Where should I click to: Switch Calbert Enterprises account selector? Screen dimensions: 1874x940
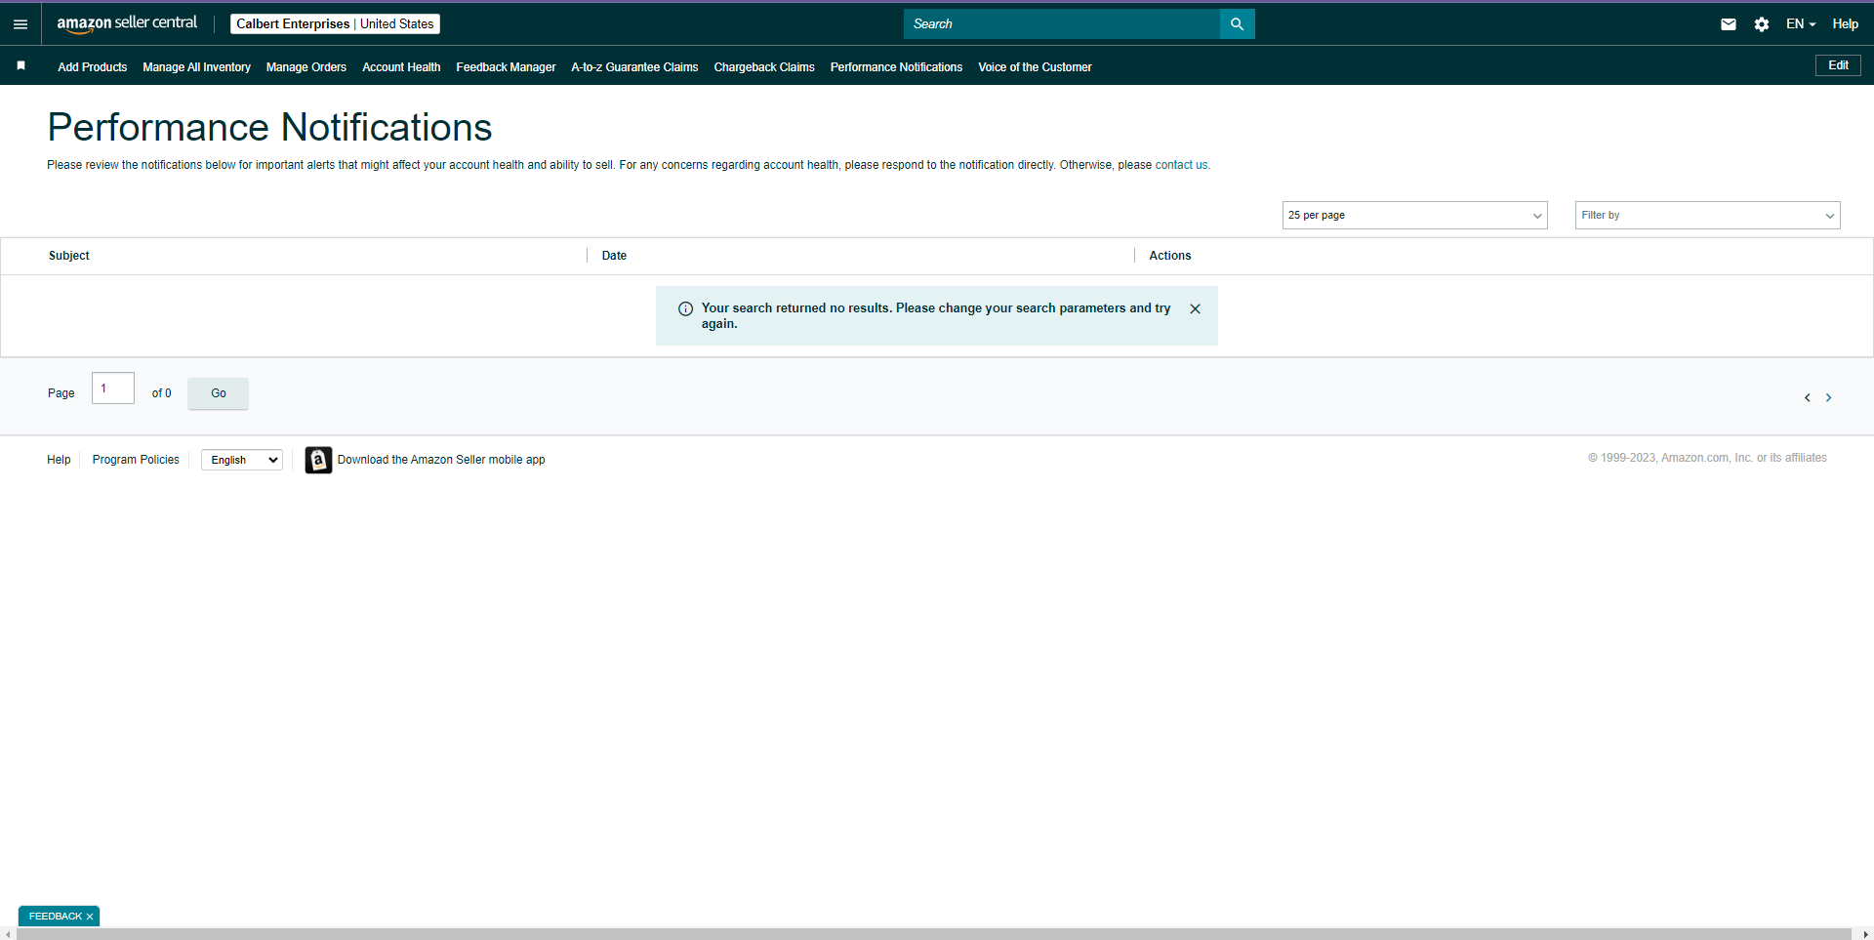[335, 24]
